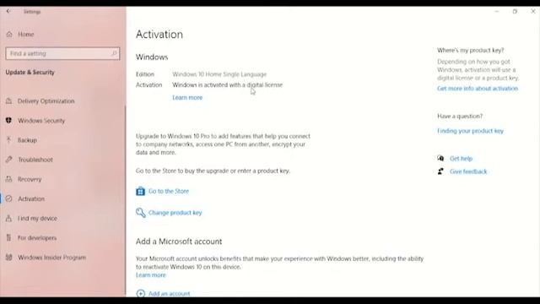
Task: Click the For developers icon
Action: (9, 238)
